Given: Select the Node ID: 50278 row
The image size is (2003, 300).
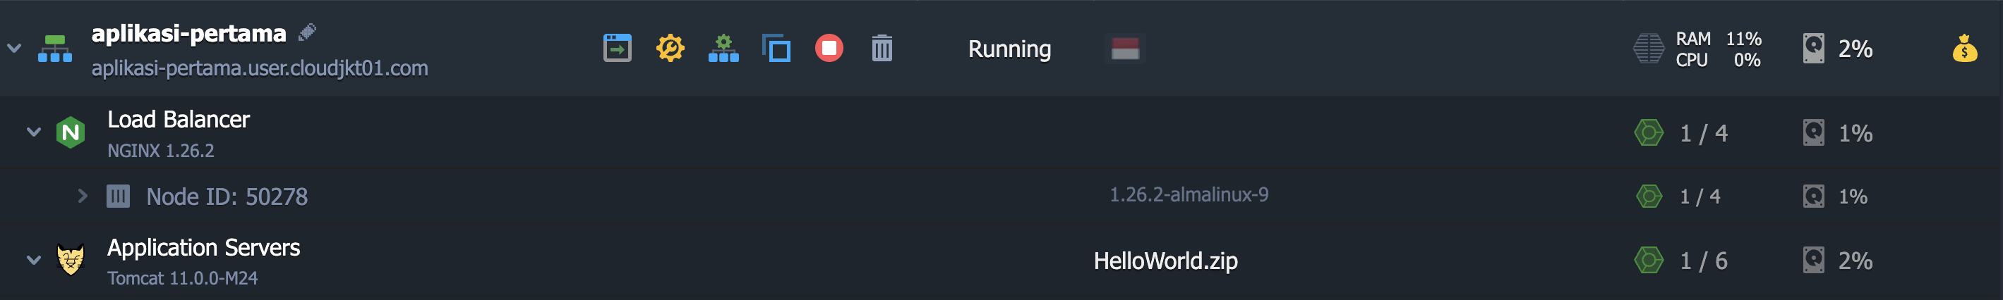Looking at the screenshot, I should point(1001,196).
